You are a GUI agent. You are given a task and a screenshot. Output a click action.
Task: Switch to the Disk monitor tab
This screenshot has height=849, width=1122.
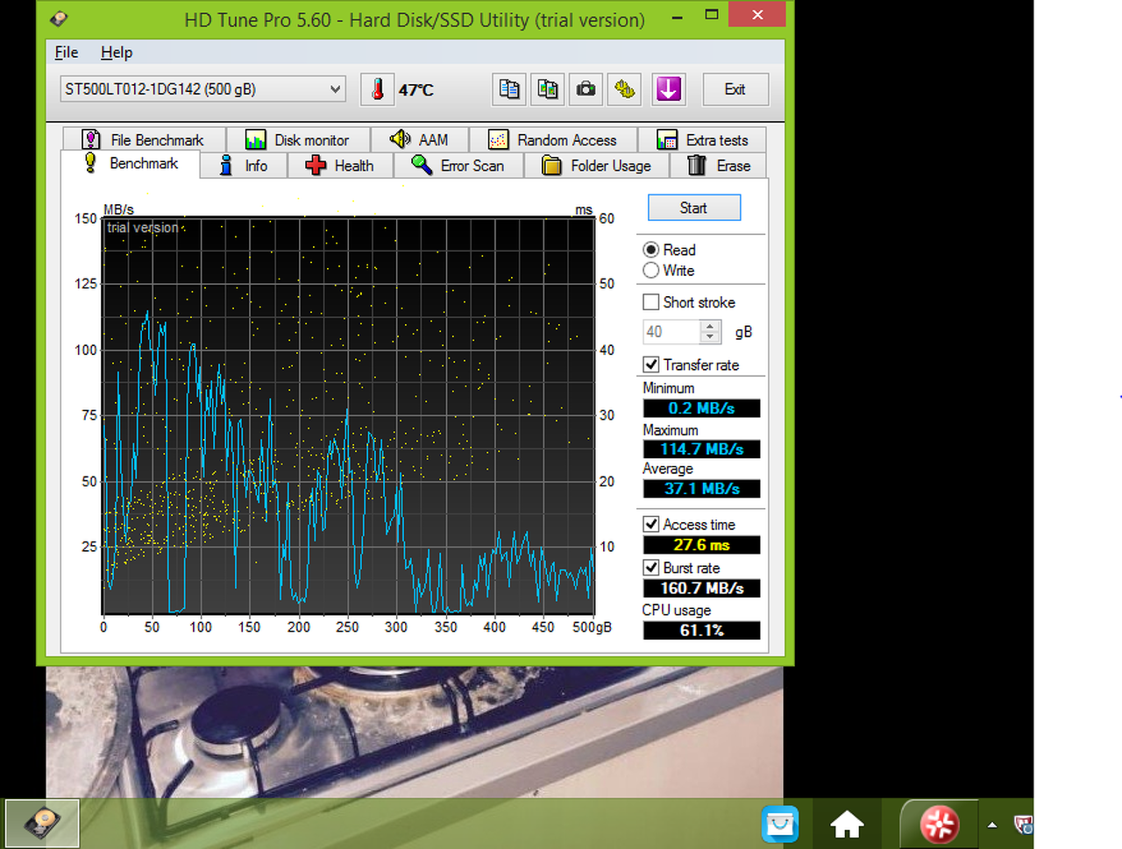click(298, 140)
